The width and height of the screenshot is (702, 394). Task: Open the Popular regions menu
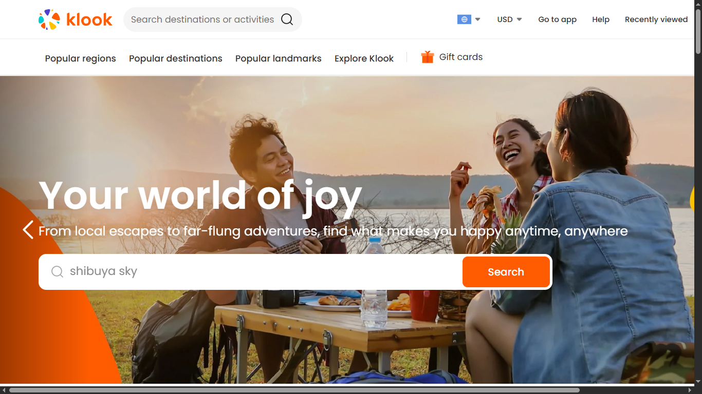point(81,58)
